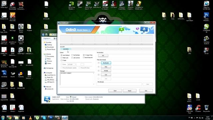
Task: Enable the Flash Lock option
Action: tap(61, 58)
